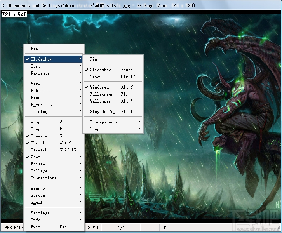Click Pin at top of main menu
Image resolution: width=282 pixels, height=233 pixels.
[x=35, y=49]
